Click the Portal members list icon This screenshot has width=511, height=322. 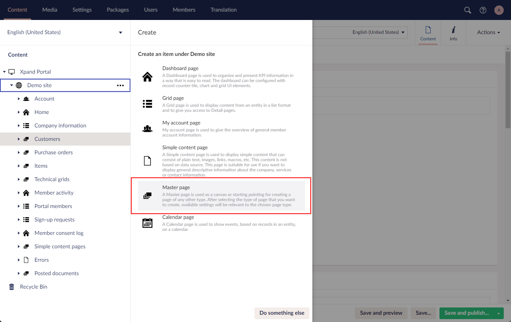click(26, 206)
